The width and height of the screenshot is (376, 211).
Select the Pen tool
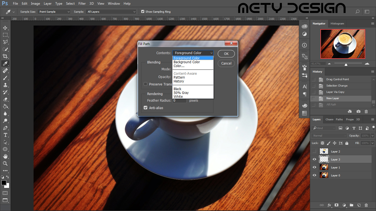[5, 128]
